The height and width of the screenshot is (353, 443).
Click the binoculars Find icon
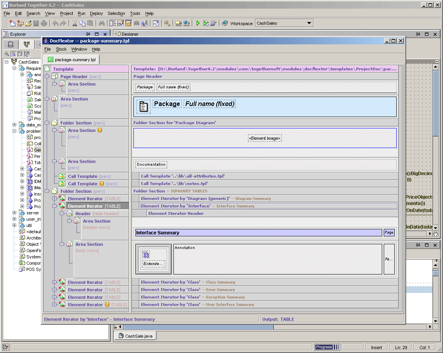(x=102, y=23)
